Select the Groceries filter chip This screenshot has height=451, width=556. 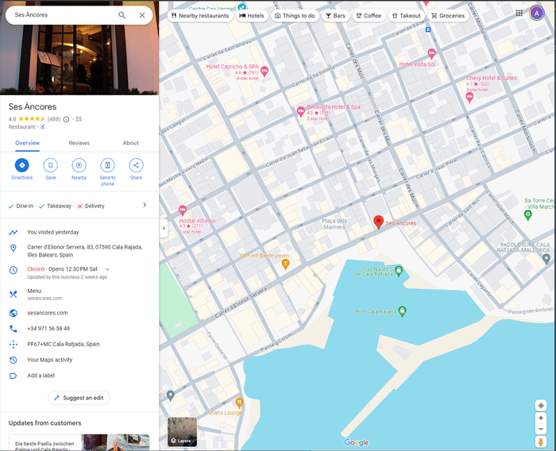(448, 16)
